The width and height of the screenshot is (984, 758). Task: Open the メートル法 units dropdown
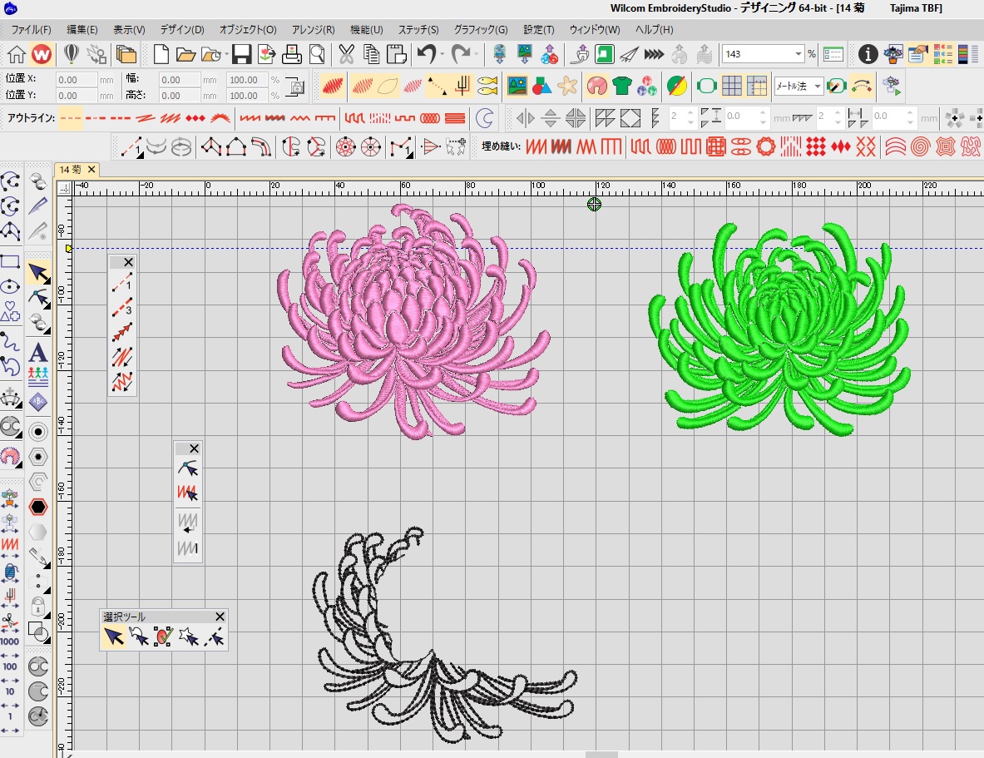tap(817, 86)
